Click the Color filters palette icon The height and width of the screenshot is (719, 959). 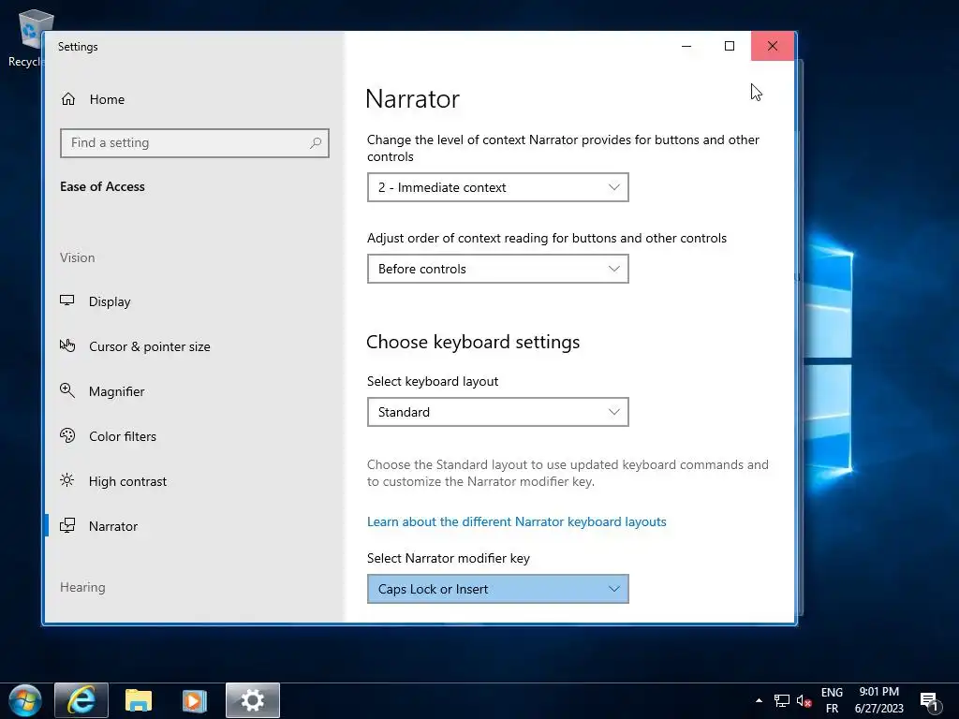pyautogui.click(x=67, y=436)
